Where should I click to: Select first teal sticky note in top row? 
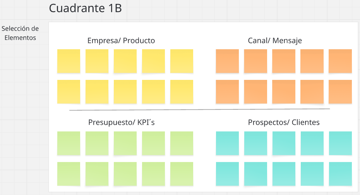[x=227, y=143]
